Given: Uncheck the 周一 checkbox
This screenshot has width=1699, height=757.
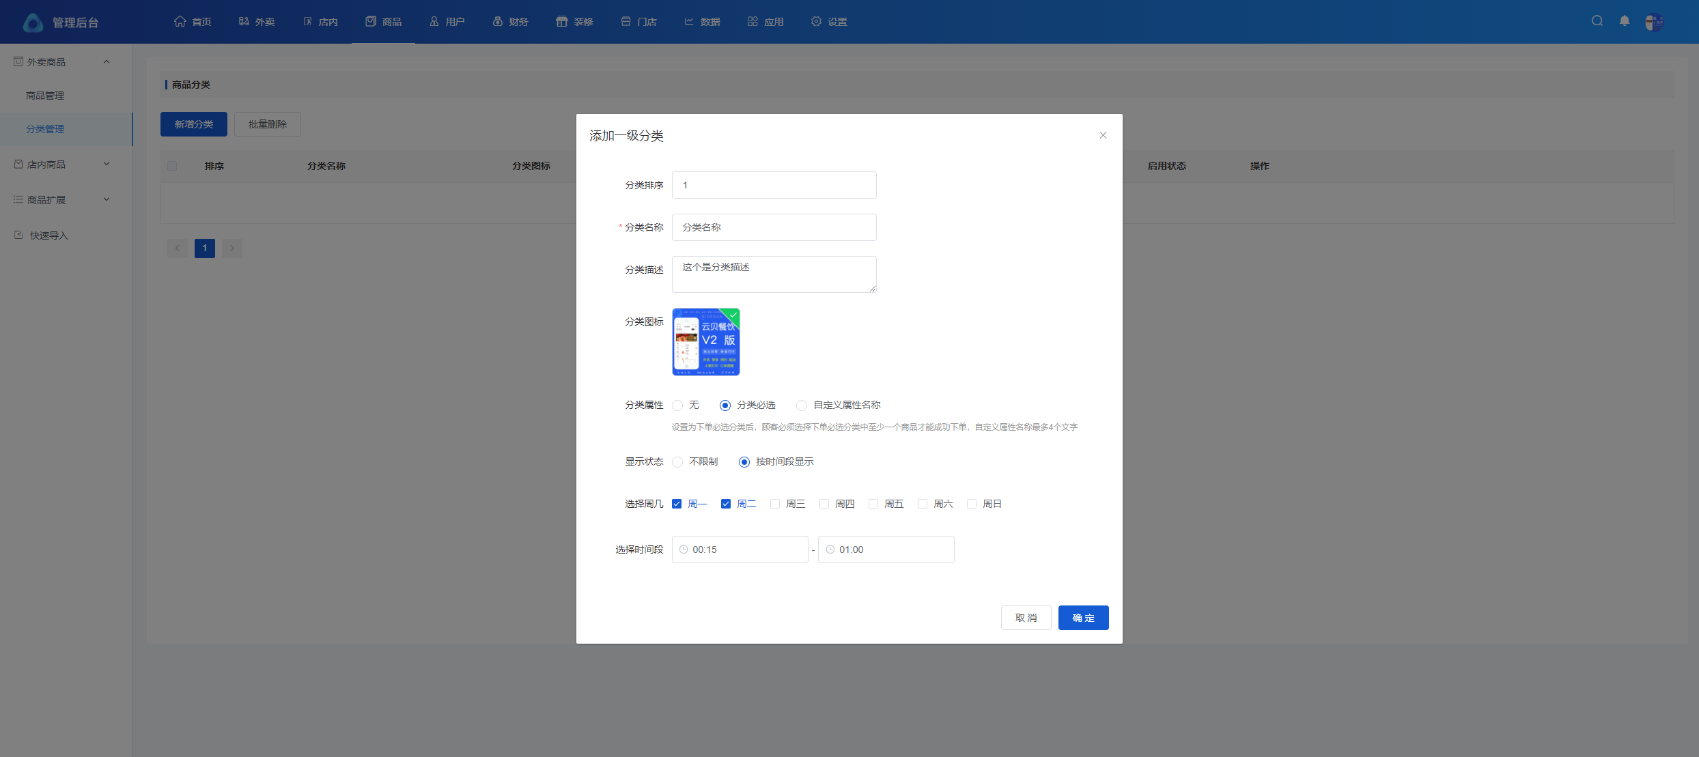Looking at the screenshot, I should (677, 504).
